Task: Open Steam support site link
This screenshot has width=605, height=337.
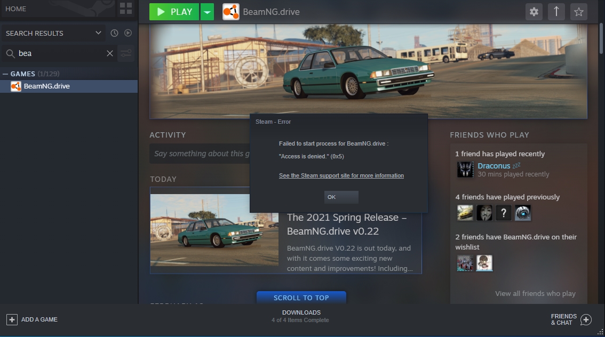Action: [341, 175]
